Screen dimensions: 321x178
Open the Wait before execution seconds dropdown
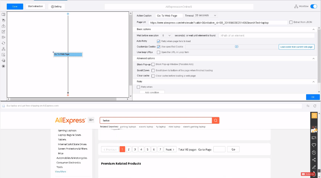click(166, 35)
